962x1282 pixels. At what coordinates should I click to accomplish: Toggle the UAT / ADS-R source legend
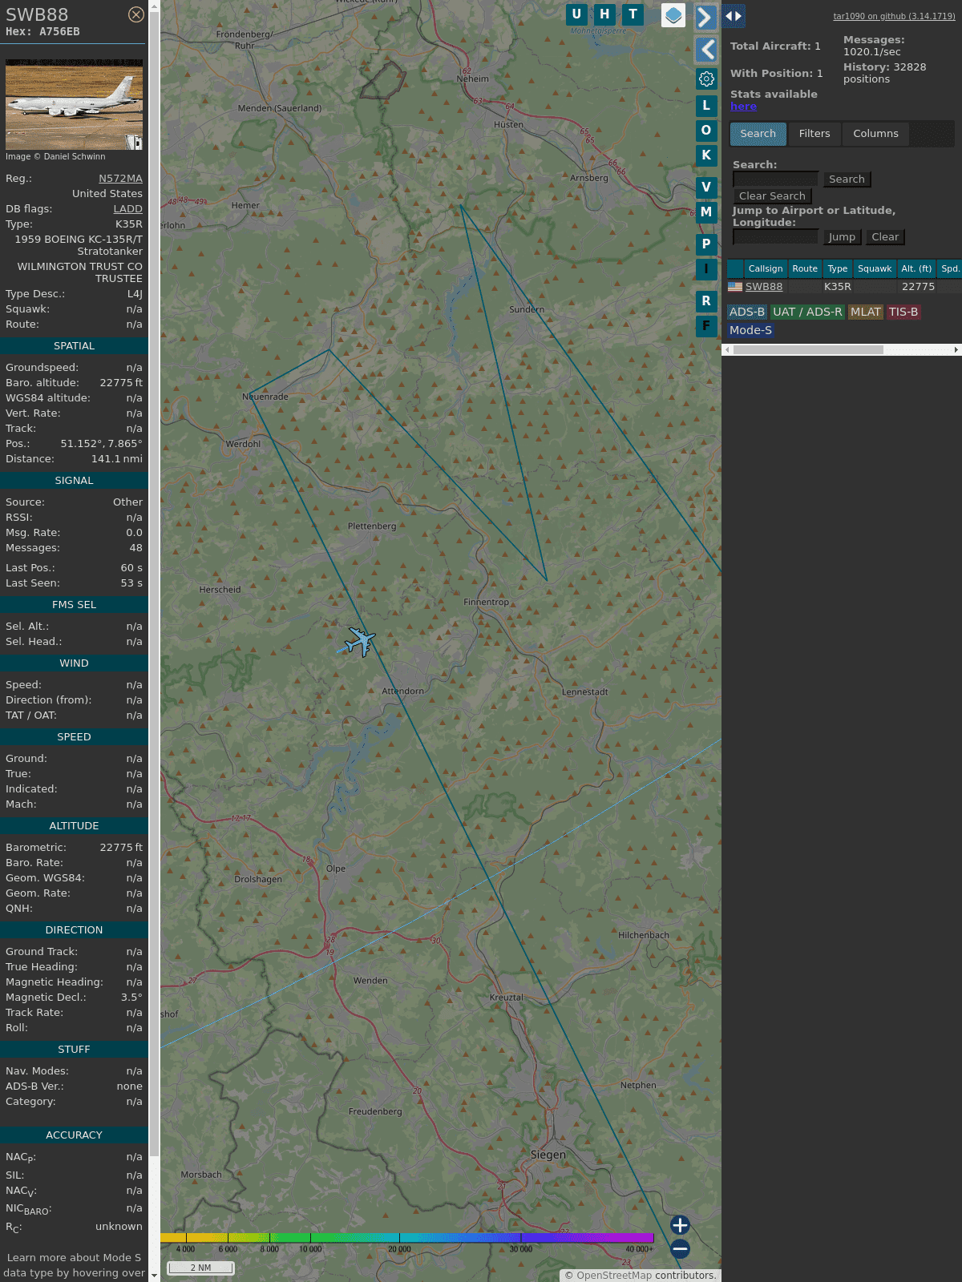pos(807,312)
